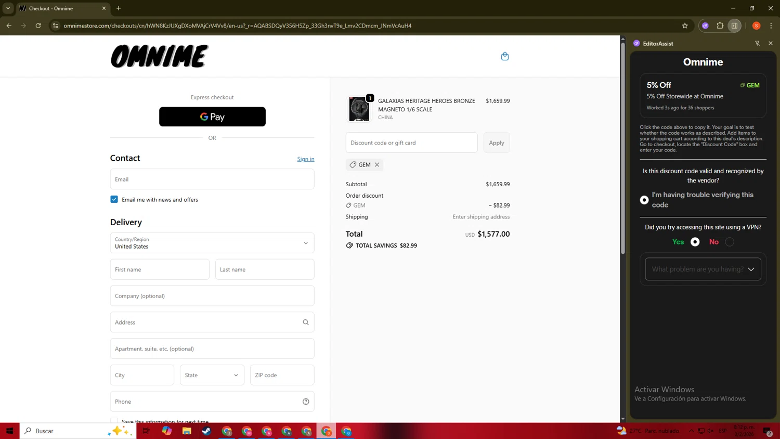Focus the Apartment, suite field
Screen dimensions: 780x439
pos(212,349)
